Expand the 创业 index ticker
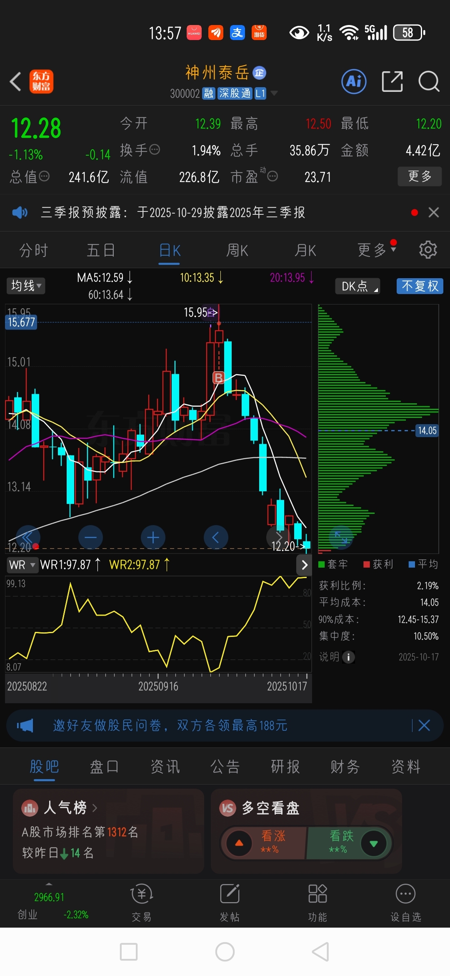This screenshot has width=450, height=976. [x=49, y=884]
